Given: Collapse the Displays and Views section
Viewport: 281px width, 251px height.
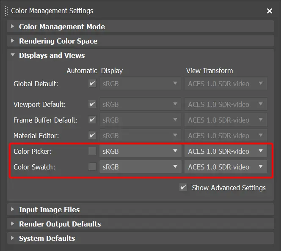Looking at the screenshot, I should click(140, 55).
